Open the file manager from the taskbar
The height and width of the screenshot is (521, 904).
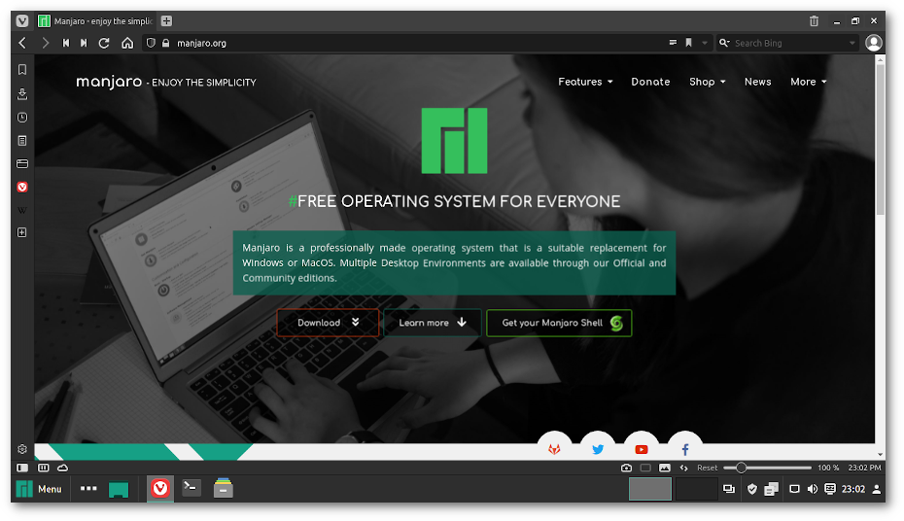point(224,489)
